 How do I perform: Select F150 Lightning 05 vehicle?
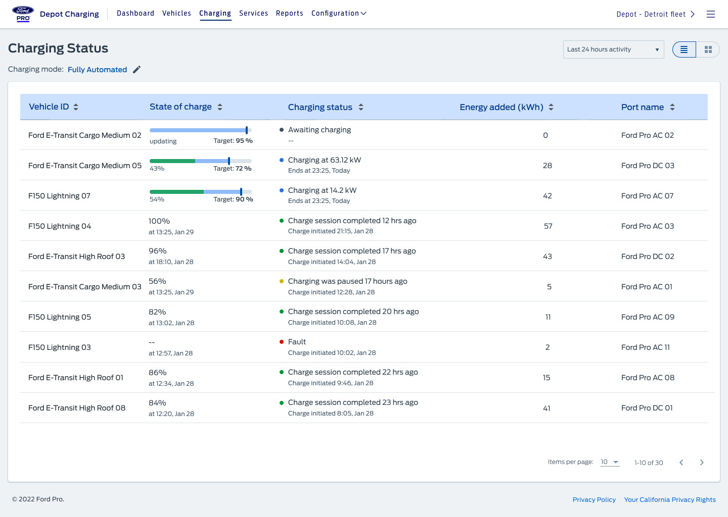(60, 317)
